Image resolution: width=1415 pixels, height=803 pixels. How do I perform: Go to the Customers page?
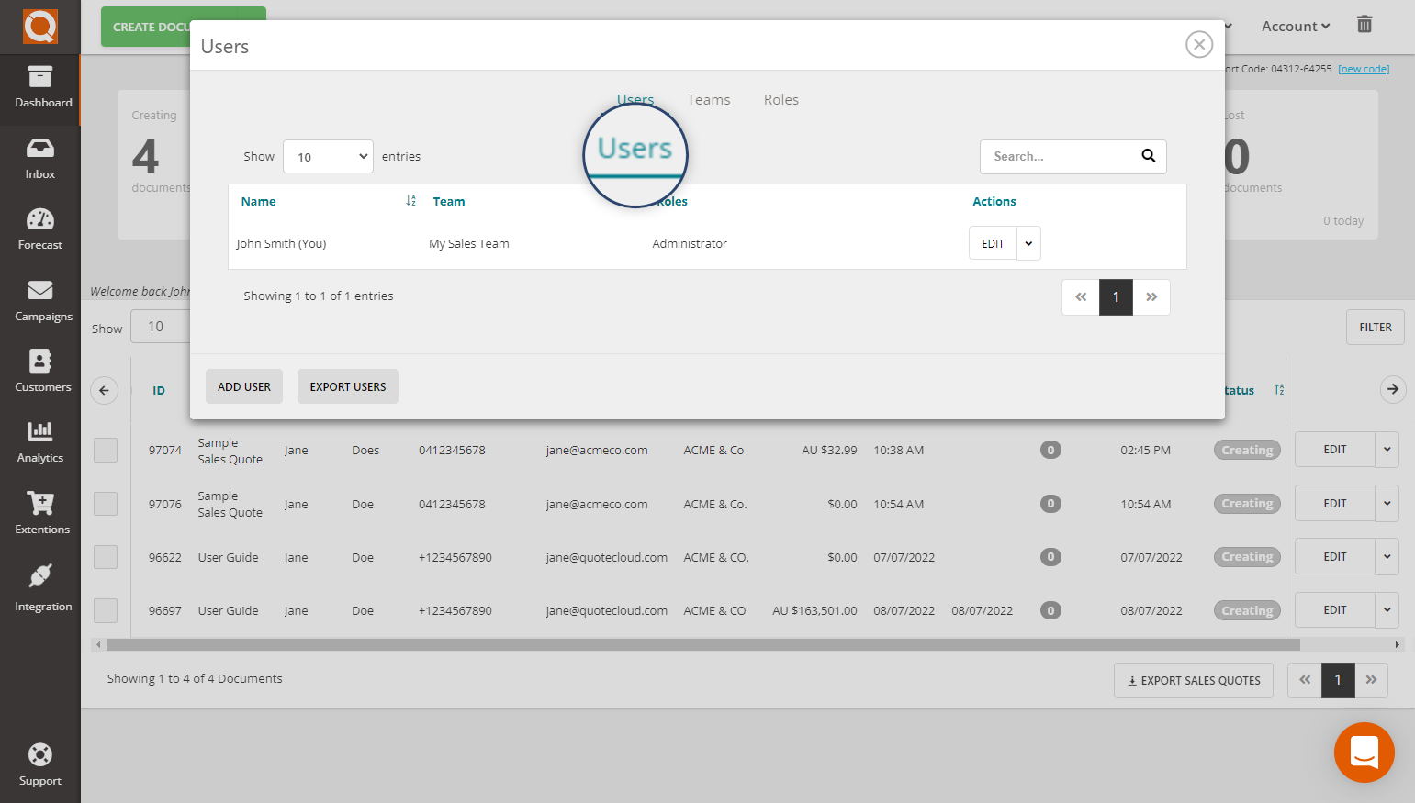point(39,372)
